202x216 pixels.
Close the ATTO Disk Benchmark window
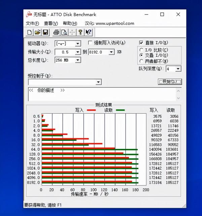pos(178,14)
